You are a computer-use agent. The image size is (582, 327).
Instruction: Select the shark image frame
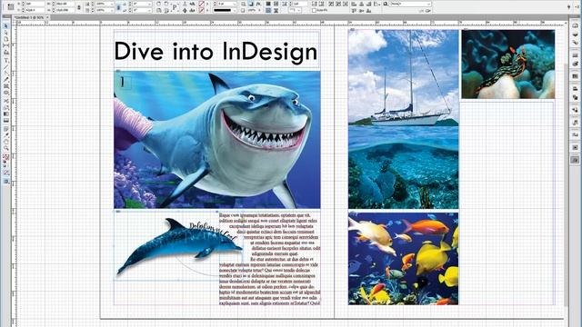216,139
